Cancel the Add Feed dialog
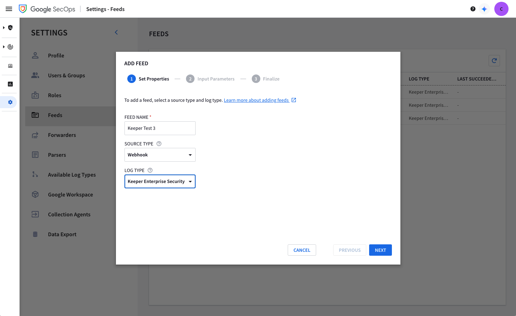 pyautogui.click(x=302, y=250)
